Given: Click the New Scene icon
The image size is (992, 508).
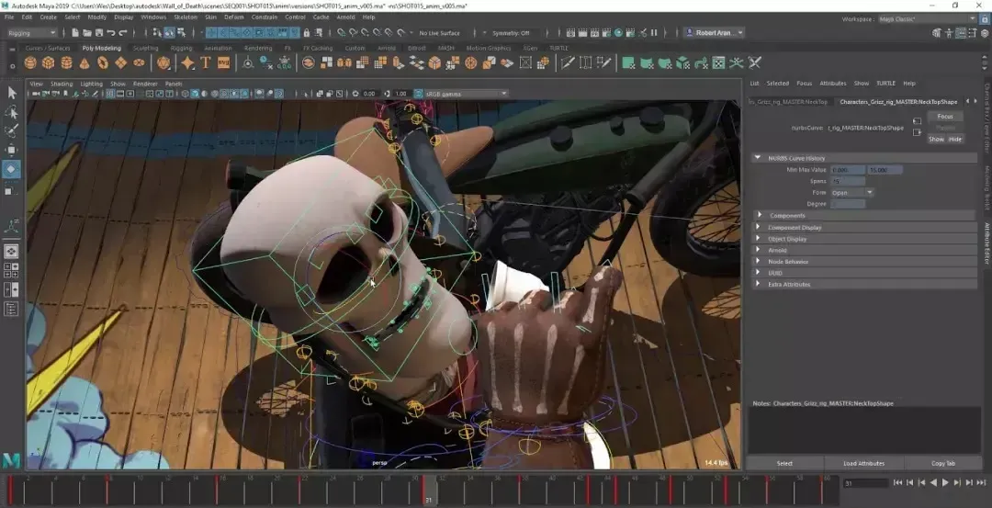Looking at the screenshot, I should [75, 33].
